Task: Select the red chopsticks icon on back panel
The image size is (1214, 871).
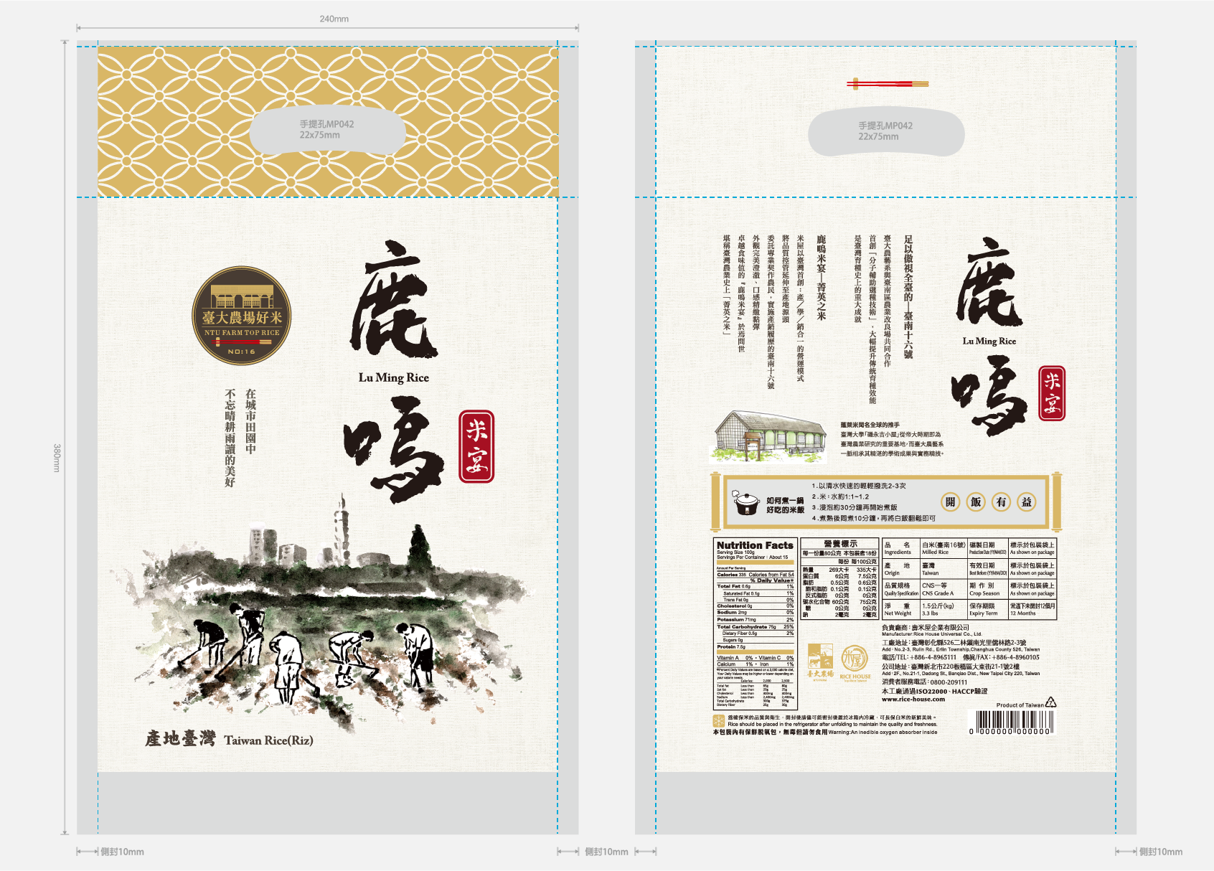Action: click(888, 84)
